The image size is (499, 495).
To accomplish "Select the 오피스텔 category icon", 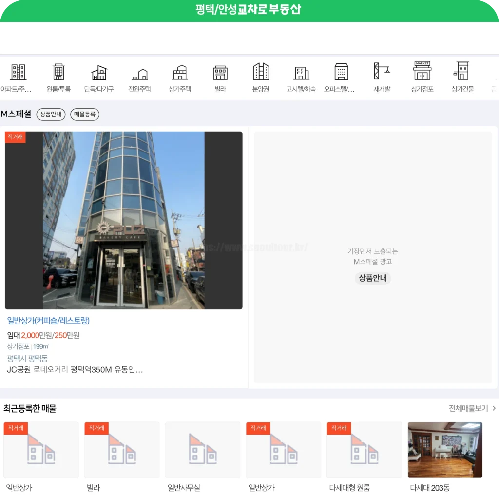I will click(x=341, y=72).
